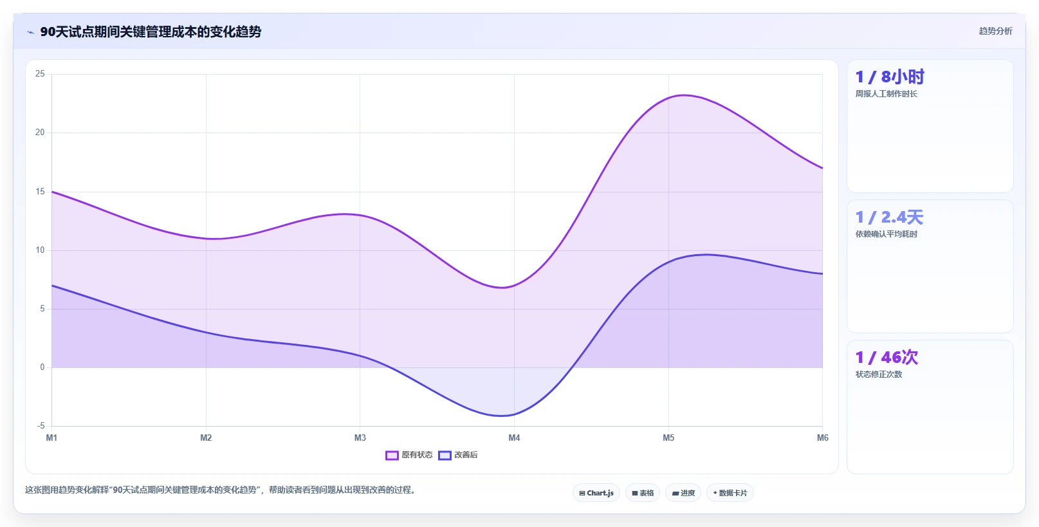The image size is (1039, 527).
Task: Click the 10 y-axis tick label
Action: click(40, 250)
